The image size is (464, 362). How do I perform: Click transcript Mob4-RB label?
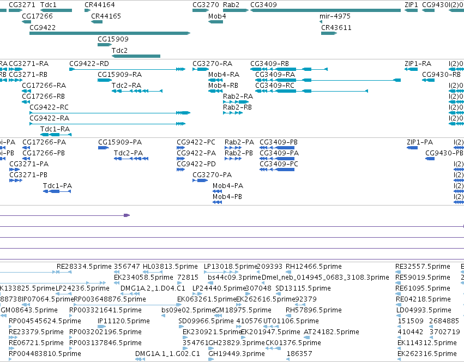pyautogui.click(x=223, y=85)
